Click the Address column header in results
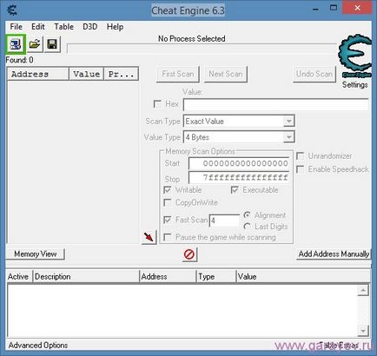377x356 pixels. pyautogui.click(x=38, y=74)
